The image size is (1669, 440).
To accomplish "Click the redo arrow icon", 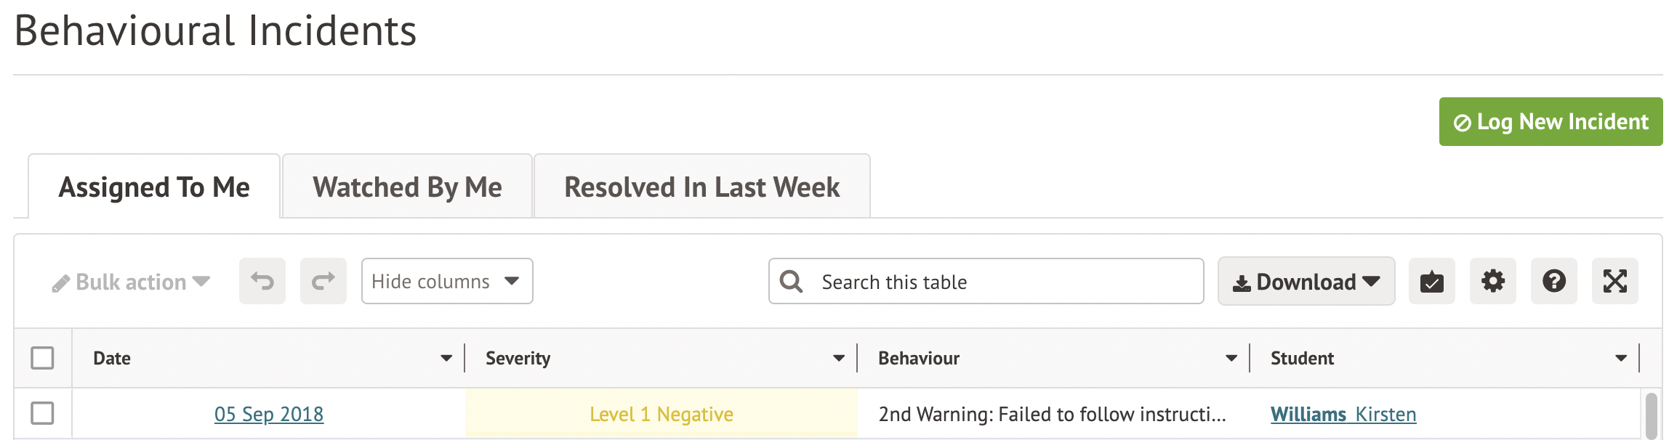I will coord(323,281).
